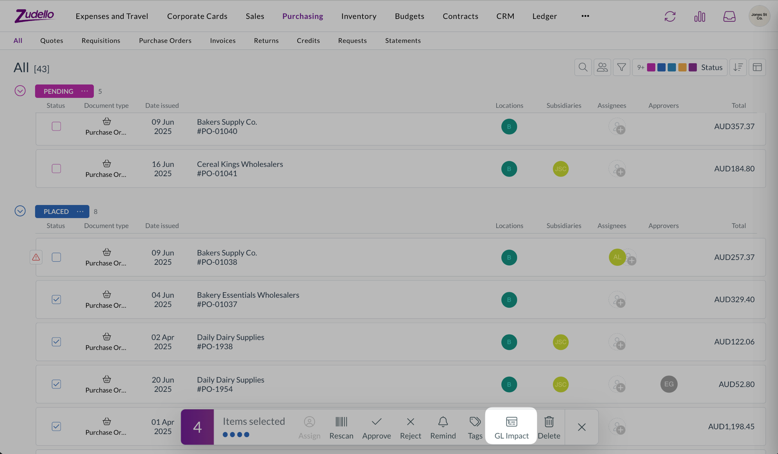Open Cereal Kings Wholesalers #PO-01041 row
This screenshot has height=454, width=778.
point(401,169)
